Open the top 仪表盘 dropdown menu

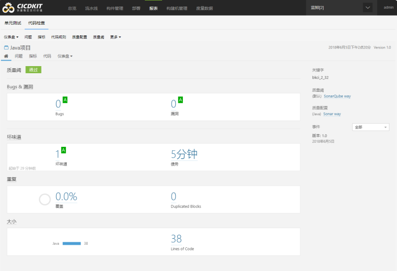click(11, 37)
